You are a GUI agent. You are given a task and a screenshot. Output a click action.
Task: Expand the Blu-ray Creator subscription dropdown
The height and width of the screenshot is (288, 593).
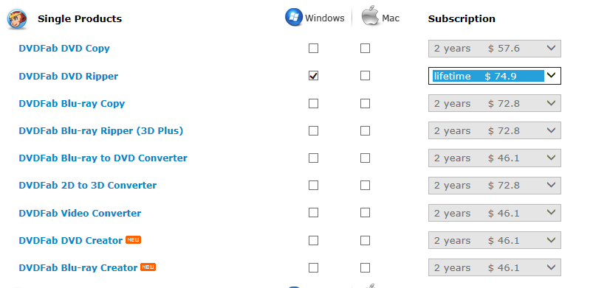494,267
